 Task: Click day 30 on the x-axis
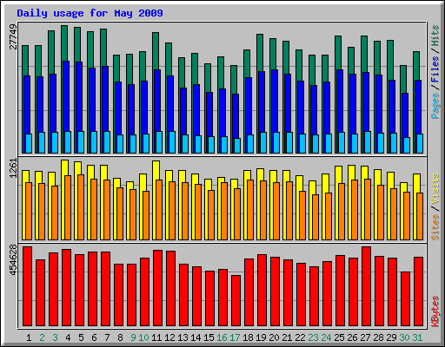coord(404,337)
